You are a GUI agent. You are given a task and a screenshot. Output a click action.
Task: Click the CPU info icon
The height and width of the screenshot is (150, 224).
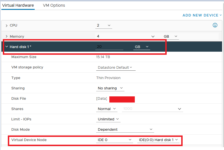[215, 25]
